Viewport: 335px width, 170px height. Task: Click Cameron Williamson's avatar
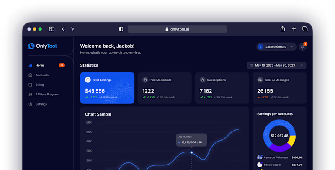click(260, 157)
